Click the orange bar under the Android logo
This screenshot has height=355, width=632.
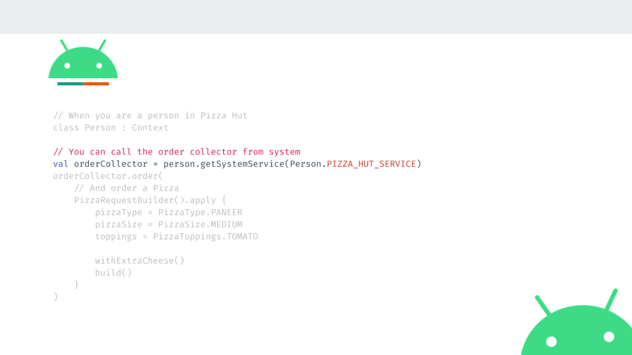[x=96, y=83]
